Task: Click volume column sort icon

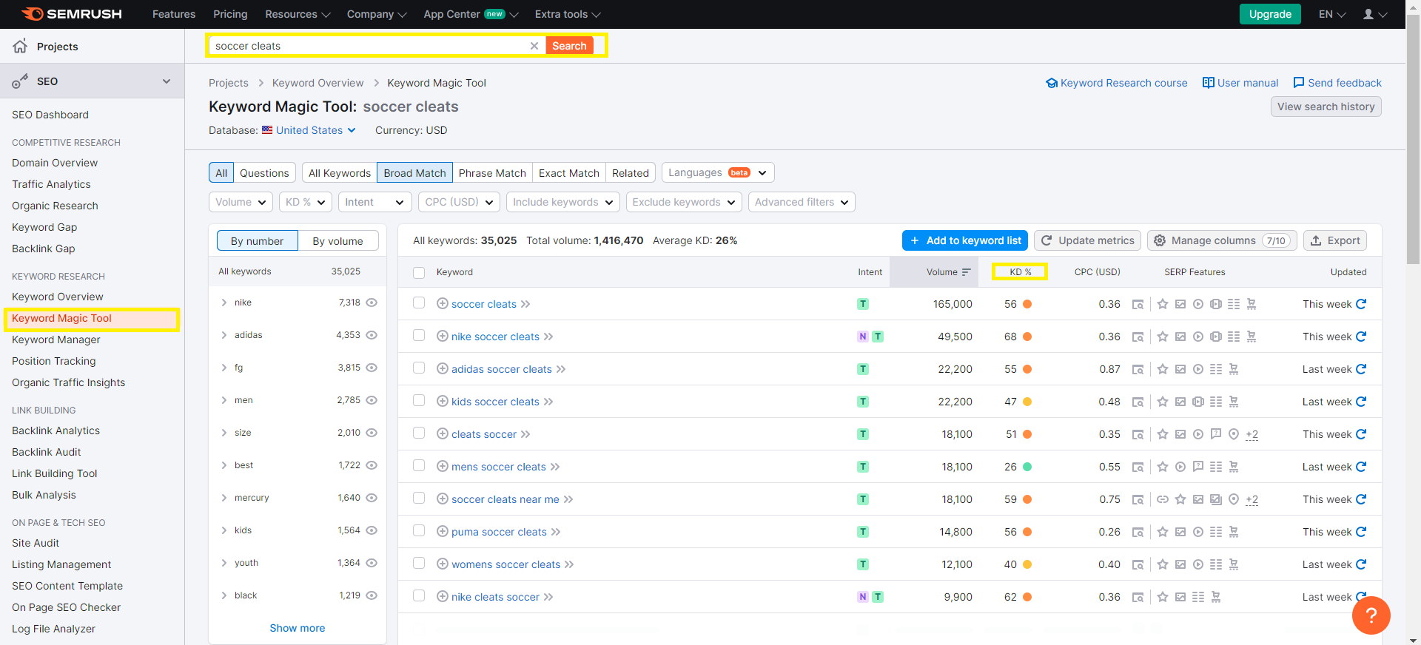Action: 966,272
